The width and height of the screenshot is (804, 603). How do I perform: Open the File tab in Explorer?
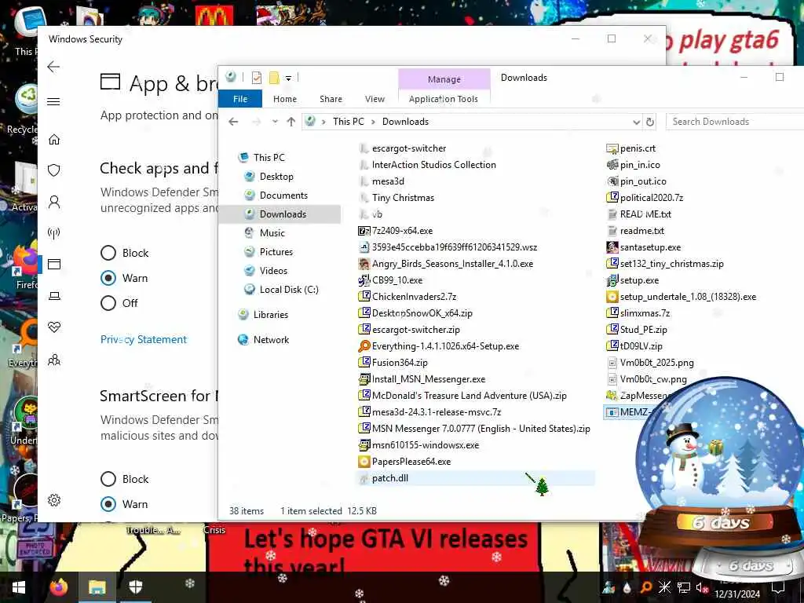240,99
